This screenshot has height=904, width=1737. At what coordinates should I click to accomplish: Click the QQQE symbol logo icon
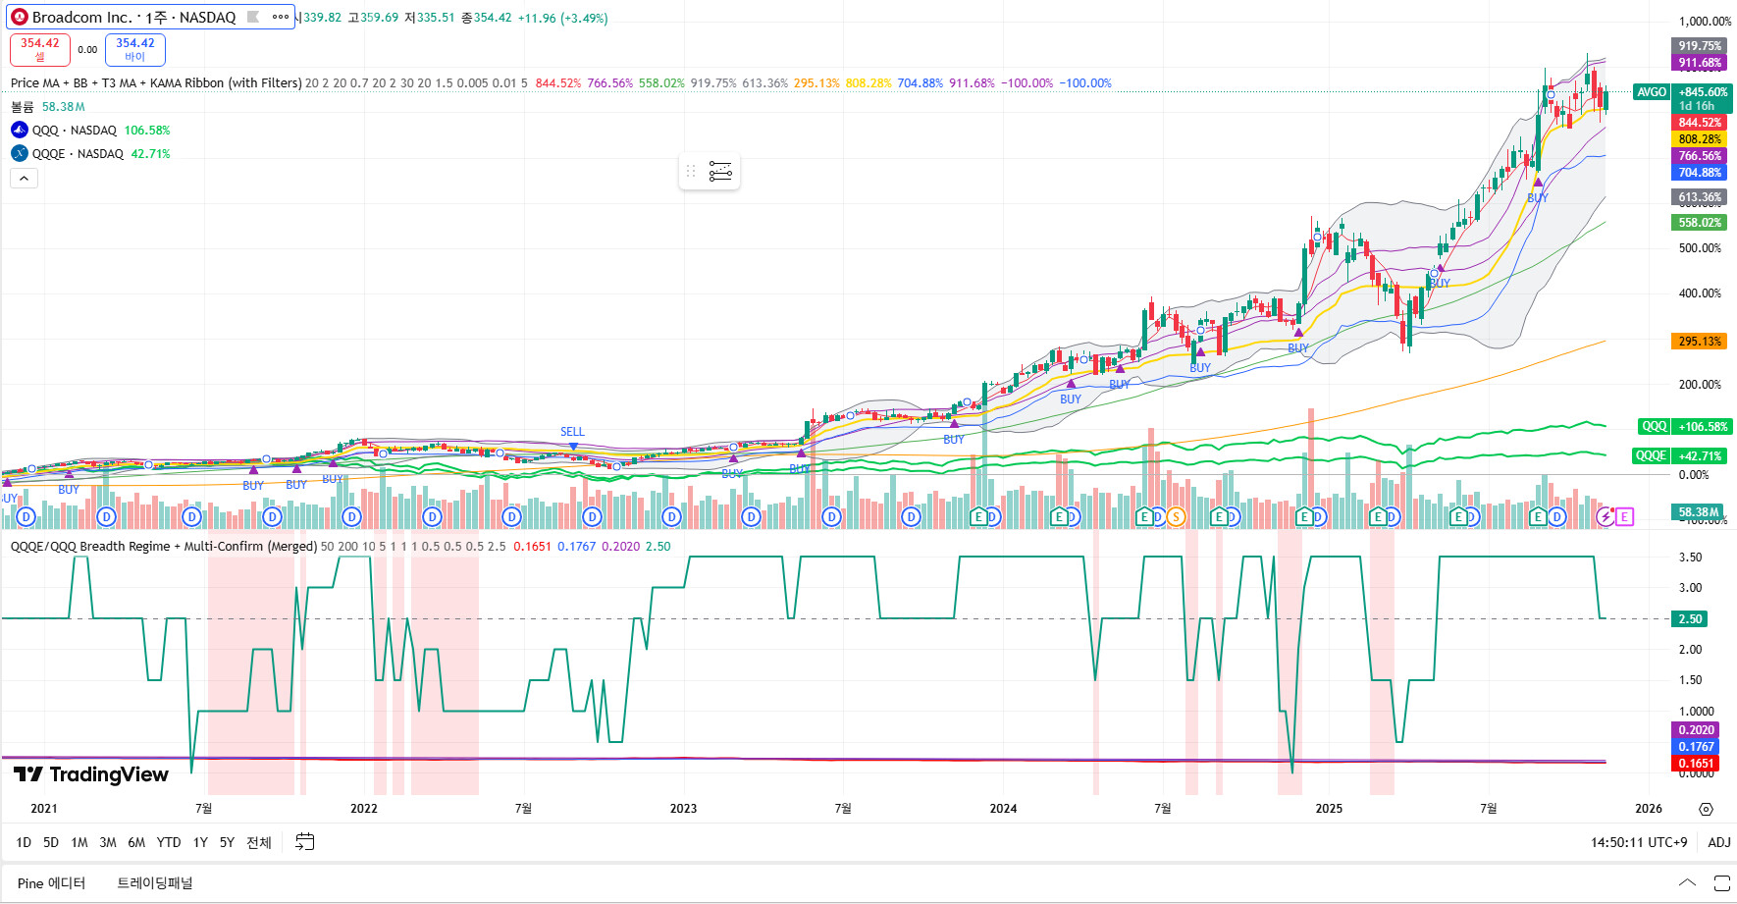tap(20, 153)
